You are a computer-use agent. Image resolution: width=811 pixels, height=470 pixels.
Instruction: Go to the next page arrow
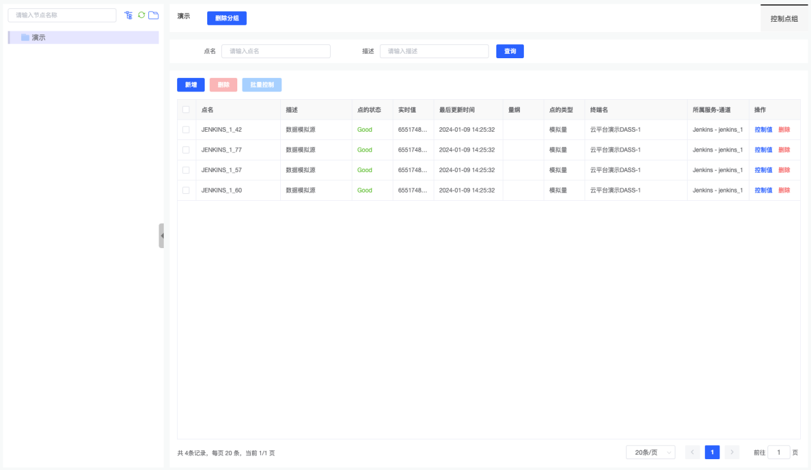(732, 452)
